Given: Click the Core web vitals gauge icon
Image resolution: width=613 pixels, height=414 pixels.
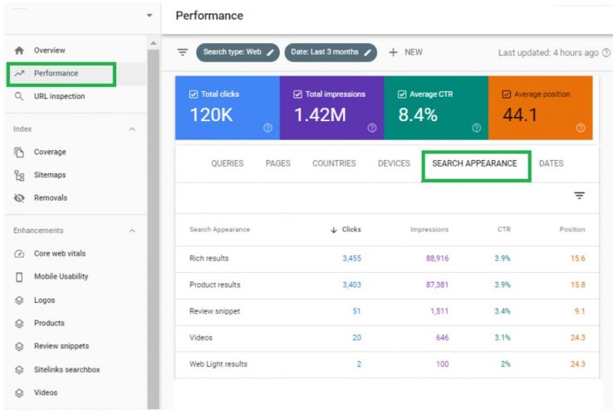Looking at the screenshot, I should pyautogui.click(x=19, y=254).
